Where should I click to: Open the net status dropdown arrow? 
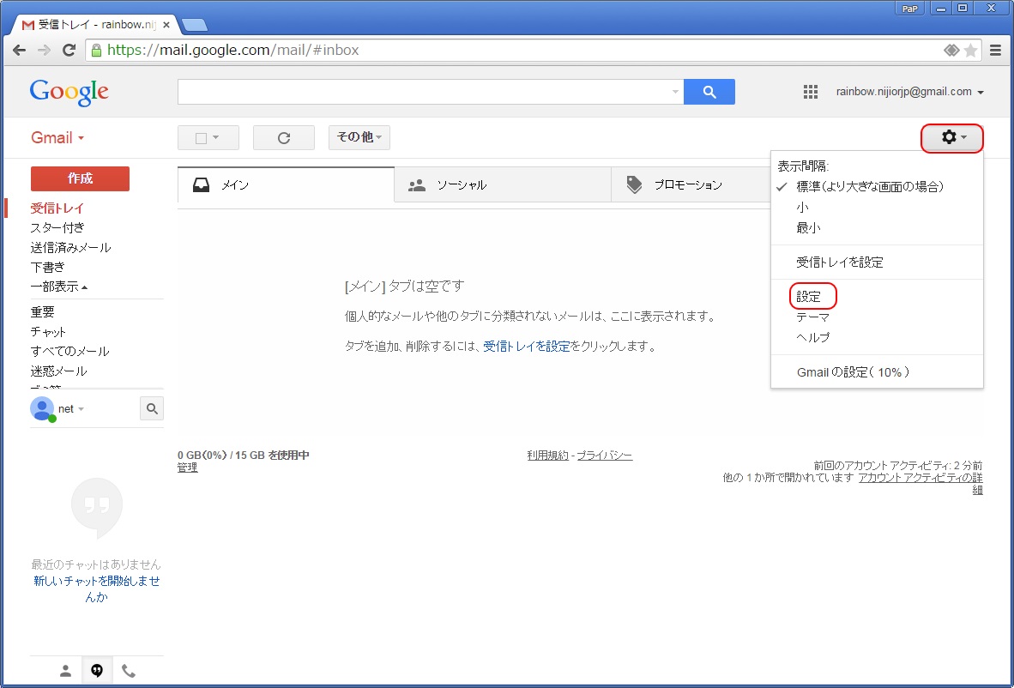pos(81,409)
